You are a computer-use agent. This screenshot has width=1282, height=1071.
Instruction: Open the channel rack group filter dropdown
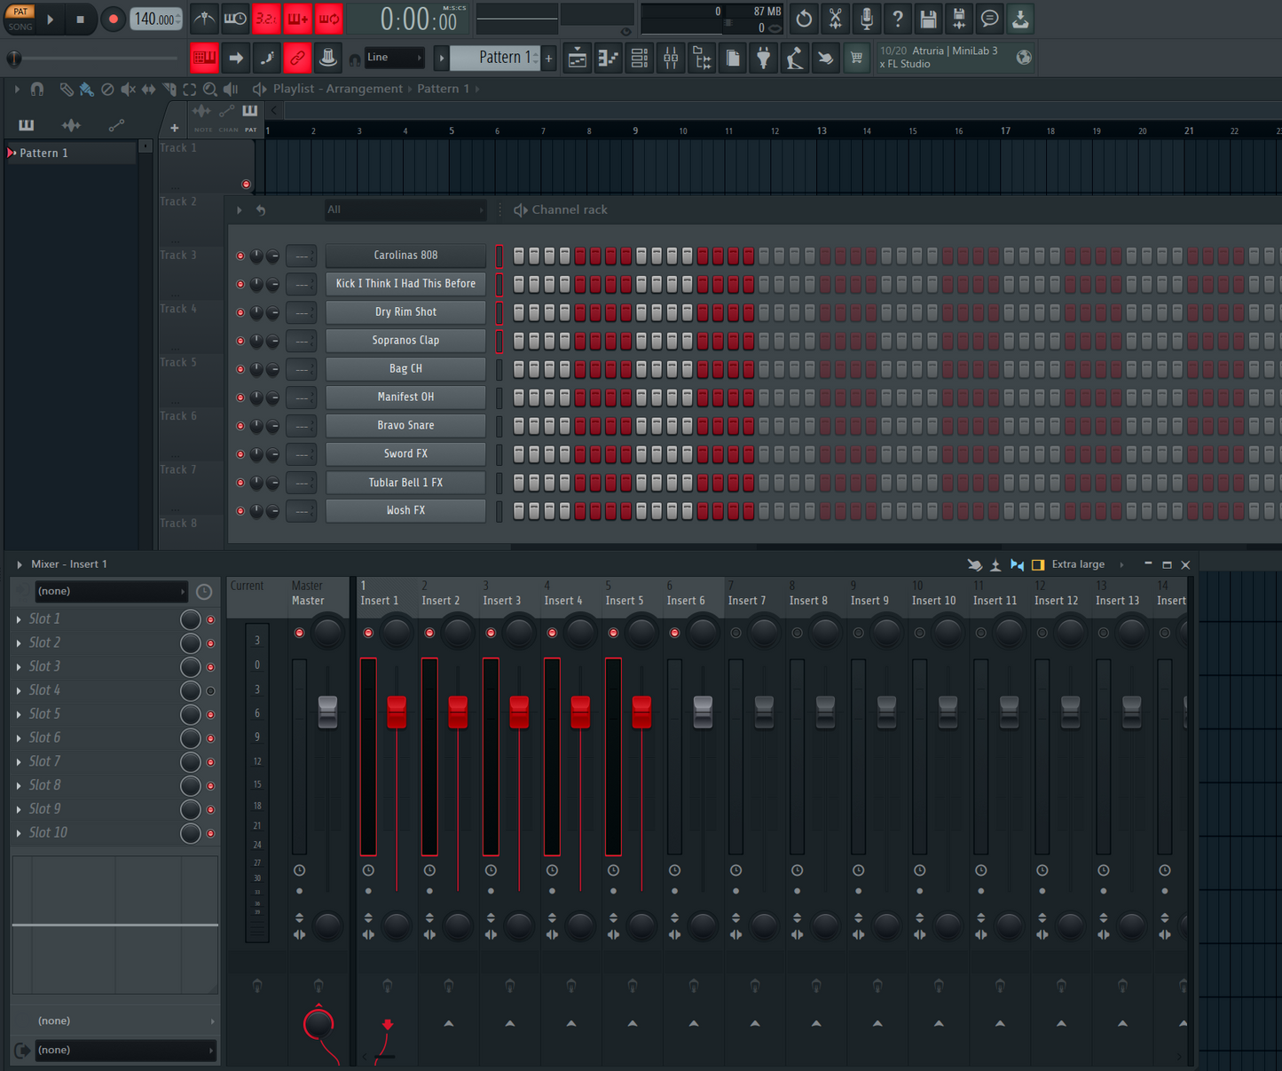pos(405,209)
